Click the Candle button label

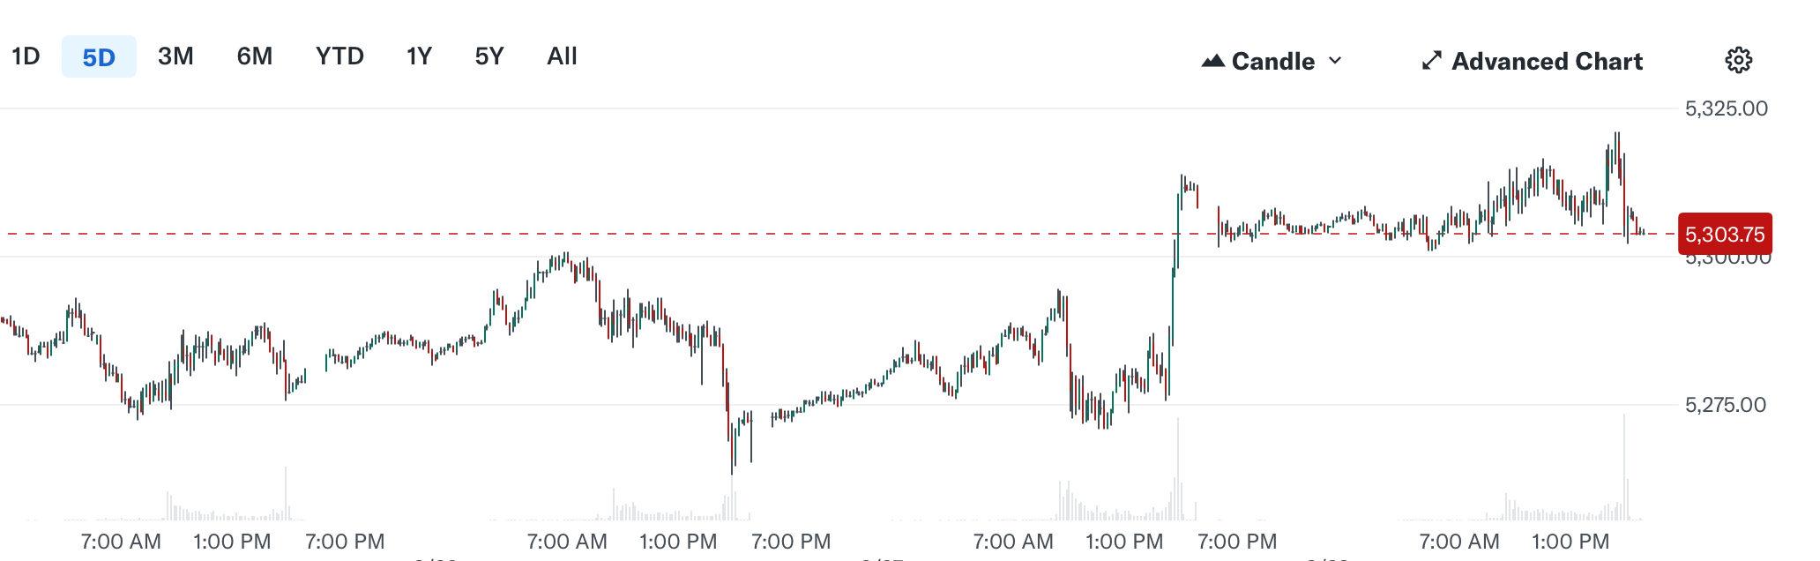pos(1274,61)
